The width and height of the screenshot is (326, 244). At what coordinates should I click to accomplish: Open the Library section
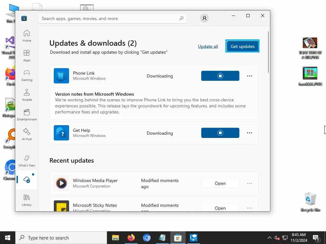click(27, 200)
